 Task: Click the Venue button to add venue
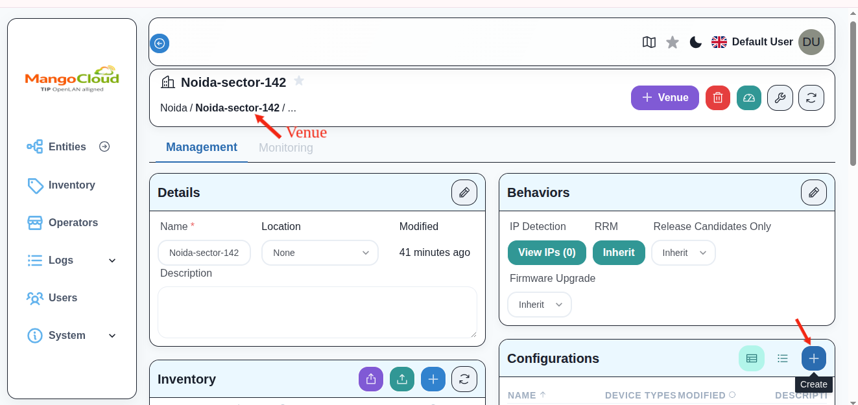tap(665, 97)
